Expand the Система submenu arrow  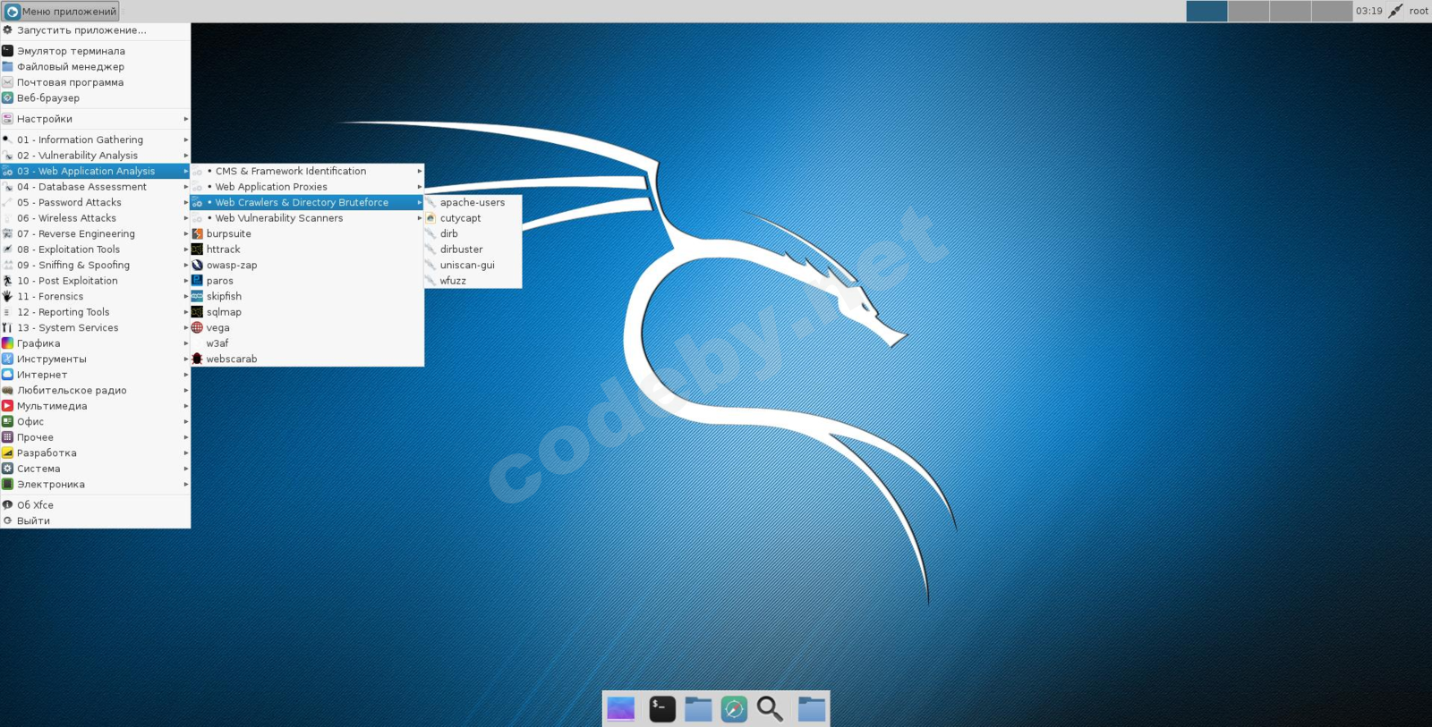[x=186, y=469]
